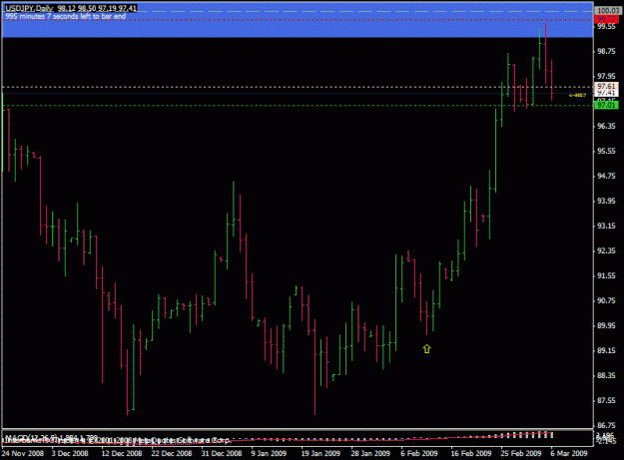Click the 86.75 price scale value
The width and height of the screenshot is (624, 460).
606,425
